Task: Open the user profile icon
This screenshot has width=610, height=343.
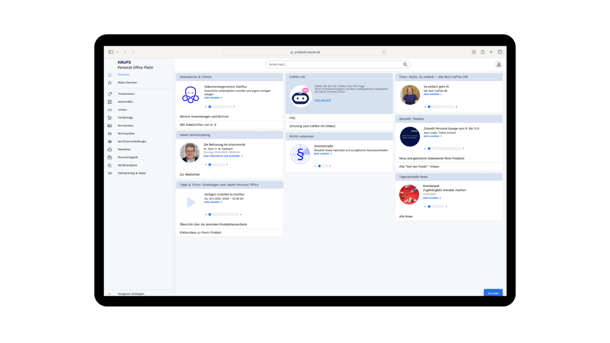Action: (x=498, y=65)
